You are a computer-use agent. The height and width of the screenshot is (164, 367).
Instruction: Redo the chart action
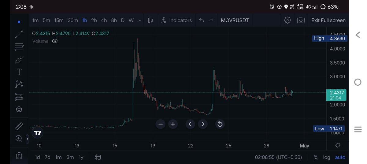[x=211, y=20]
